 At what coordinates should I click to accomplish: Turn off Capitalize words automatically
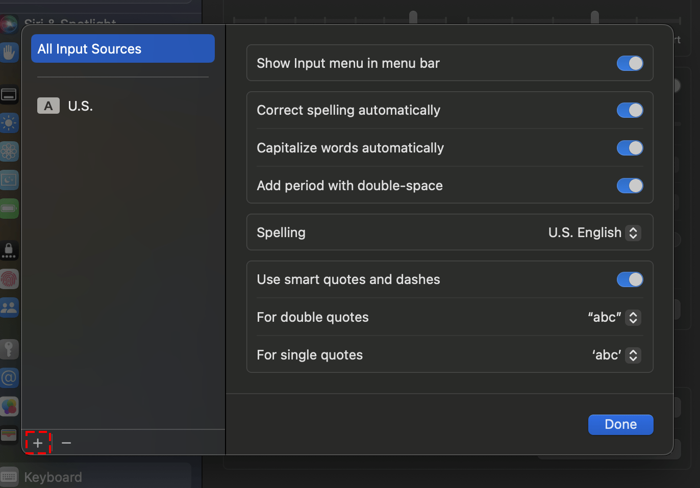pyautogui.click(x=630, y=148)
